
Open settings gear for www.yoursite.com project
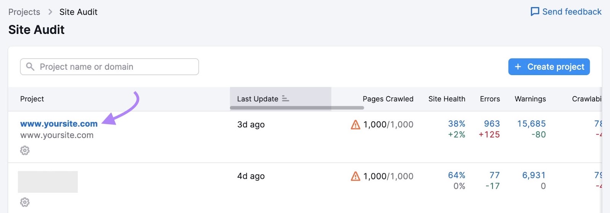click(25, 151)
